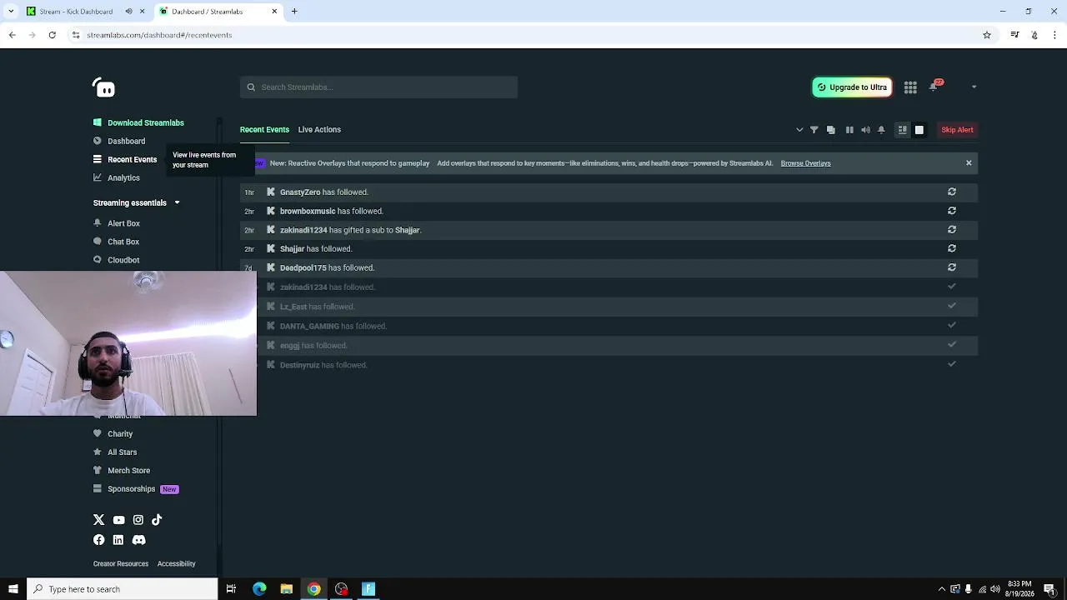The image size is (1067, 600).
Task: Open All Stars in the sidebar
Action: pos(115,452)
